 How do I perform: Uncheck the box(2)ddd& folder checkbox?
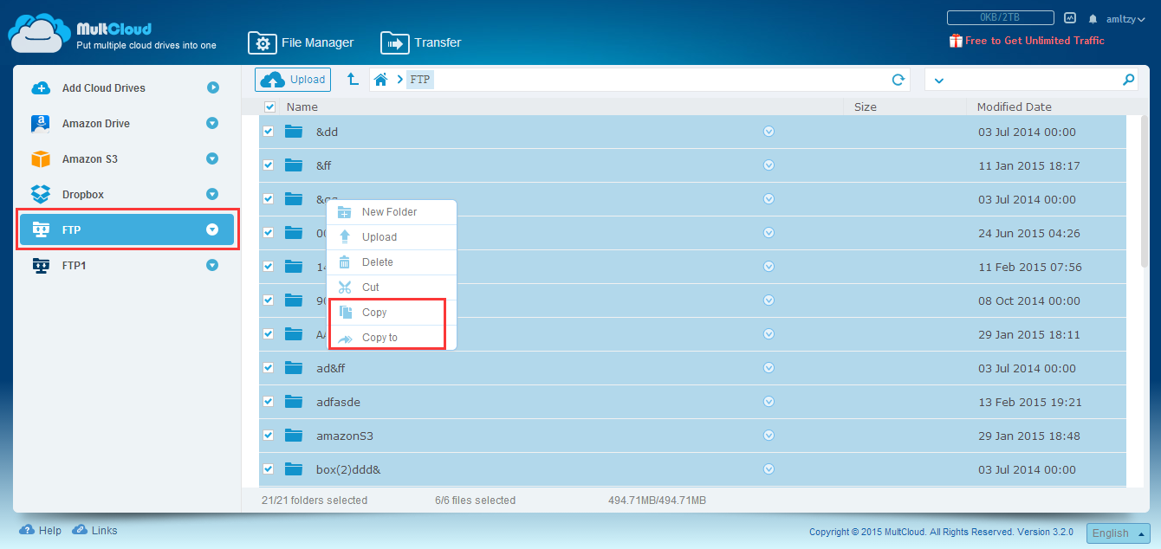click(x=269, y=469)
